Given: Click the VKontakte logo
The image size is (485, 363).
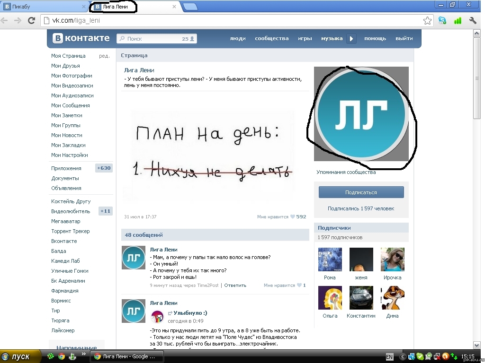Looking at the screenshot, I should 81,38.
